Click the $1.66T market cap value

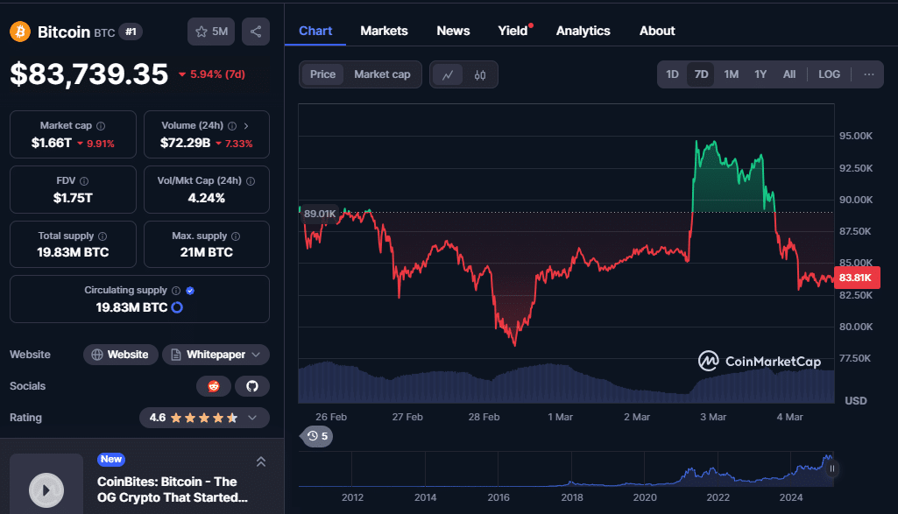(x=52, y=143)
